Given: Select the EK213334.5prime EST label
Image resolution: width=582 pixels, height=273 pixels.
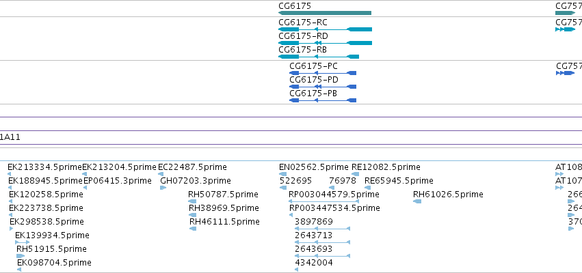Looking at the screenshot, I should (44, 167).
